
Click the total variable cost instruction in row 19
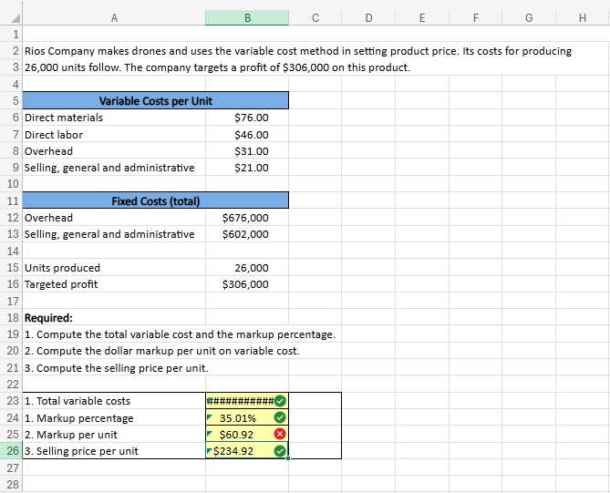coord(180,334)
